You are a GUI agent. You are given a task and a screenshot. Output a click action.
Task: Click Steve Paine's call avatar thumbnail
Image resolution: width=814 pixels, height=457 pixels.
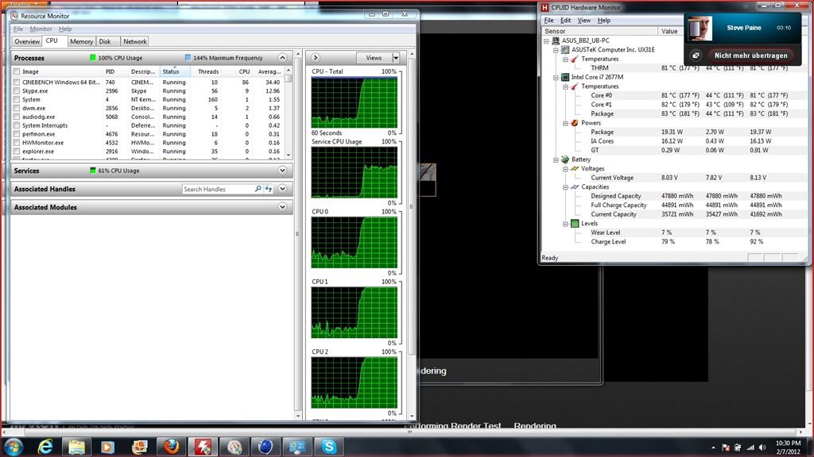pos(700,29)
